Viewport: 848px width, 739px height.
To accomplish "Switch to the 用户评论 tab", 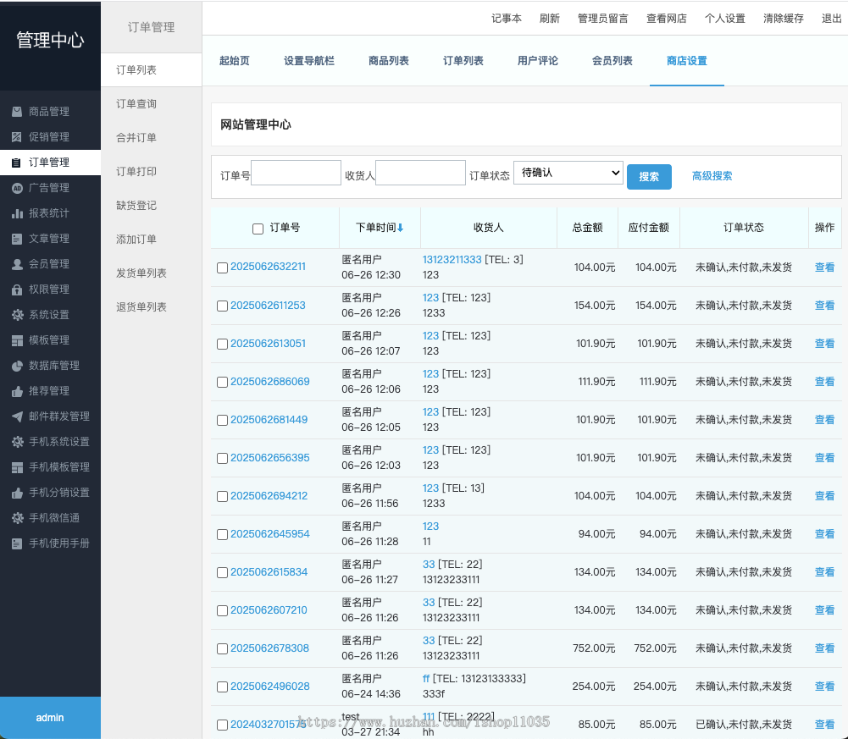I will [538, 61].
